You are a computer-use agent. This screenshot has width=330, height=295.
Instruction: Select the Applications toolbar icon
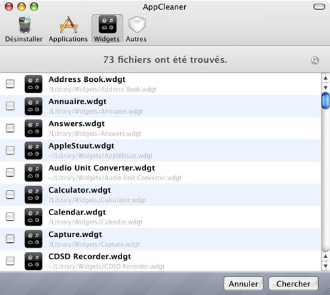69,24
